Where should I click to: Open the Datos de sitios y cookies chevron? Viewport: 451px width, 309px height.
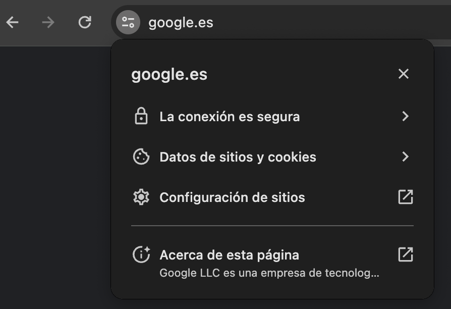(405, 157)
